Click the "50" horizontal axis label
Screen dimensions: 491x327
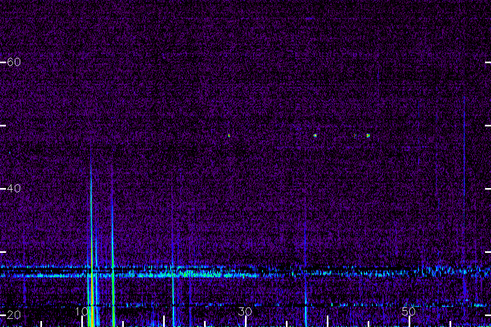coord(409,311)
